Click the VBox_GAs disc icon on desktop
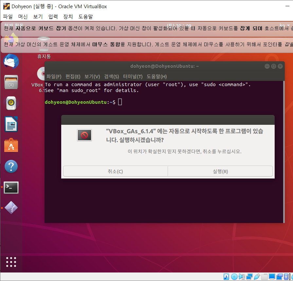293x281 pixels. (41, 74)
